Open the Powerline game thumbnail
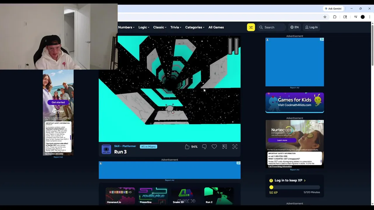Viewport: 374px width, 210px height. coord(153,196)
